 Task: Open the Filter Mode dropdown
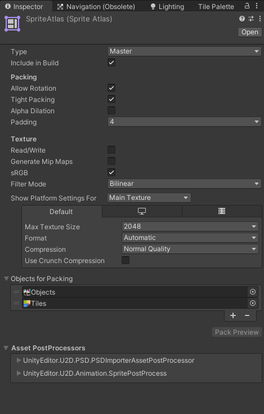pyautogui.click(x=185, y=184)
